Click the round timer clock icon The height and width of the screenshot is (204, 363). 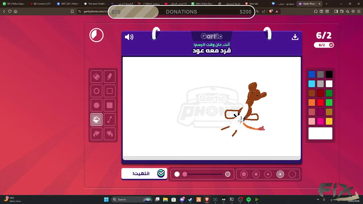[x=96, y=35]
